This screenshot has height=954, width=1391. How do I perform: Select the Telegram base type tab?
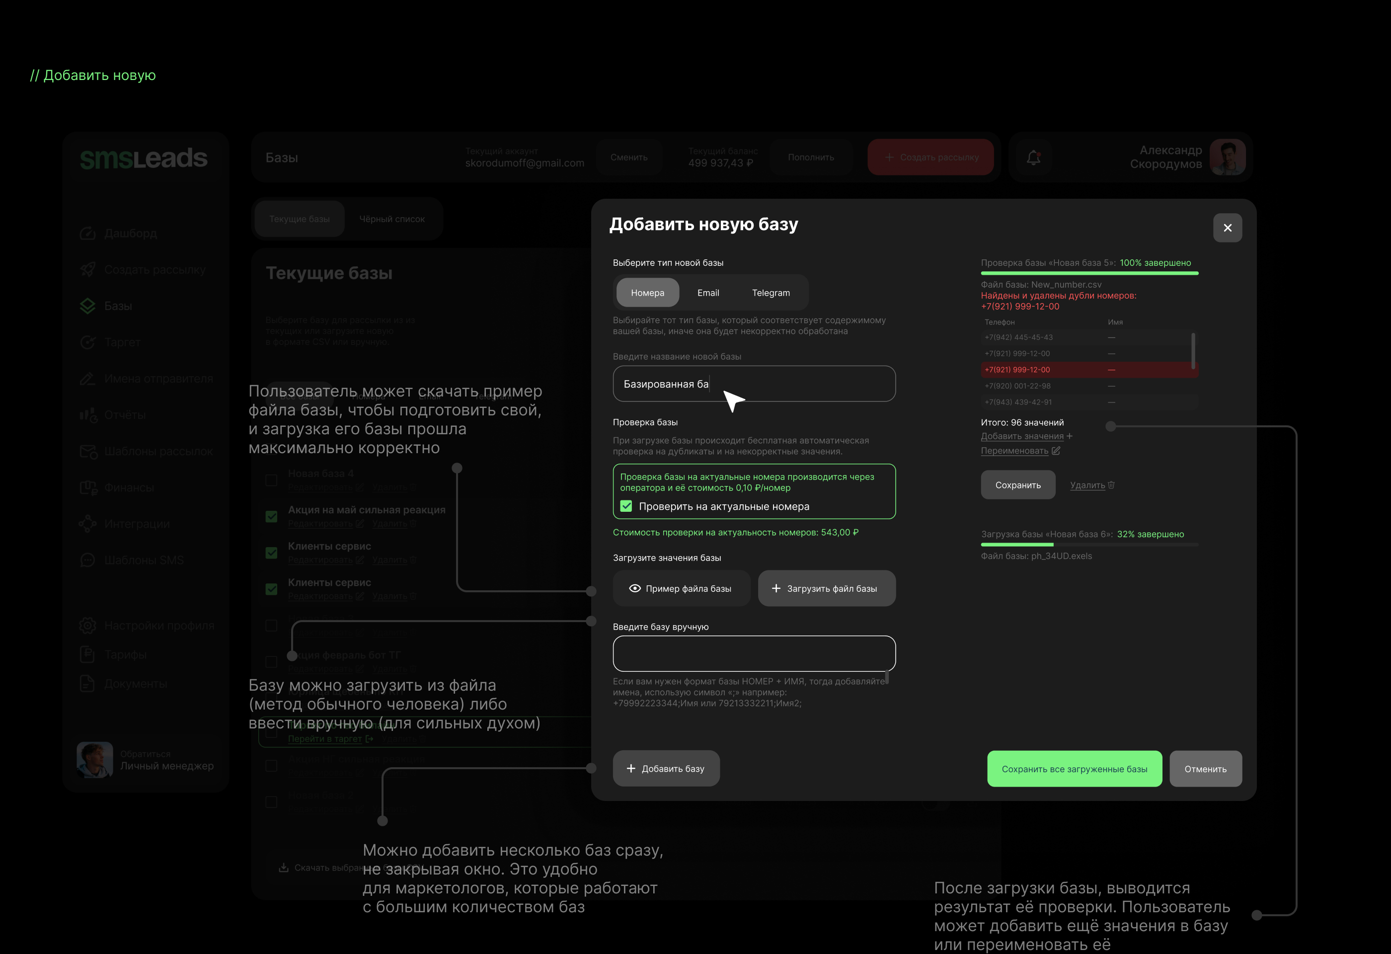pos(771,293)
